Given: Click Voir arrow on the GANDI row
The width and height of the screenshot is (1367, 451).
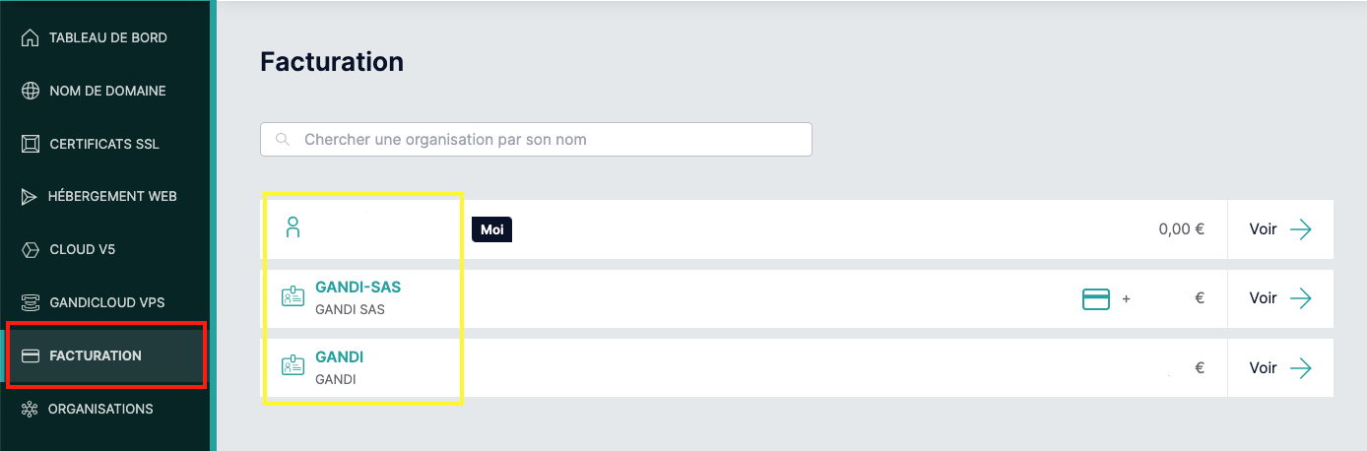Looking at the screenshot, I should pos(1301,367).
